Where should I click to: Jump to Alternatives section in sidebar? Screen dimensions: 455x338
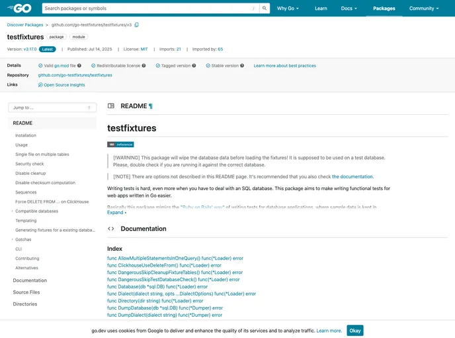(x=26, y=268)
